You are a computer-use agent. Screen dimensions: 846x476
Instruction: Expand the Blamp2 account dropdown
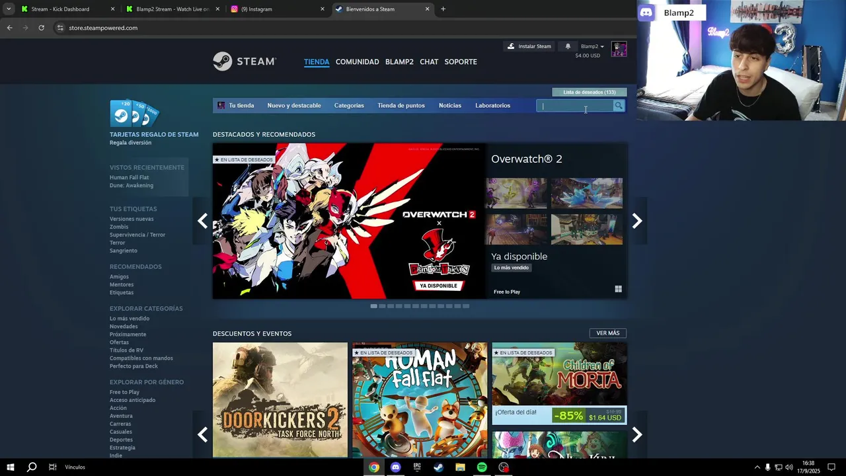point(592,46)
